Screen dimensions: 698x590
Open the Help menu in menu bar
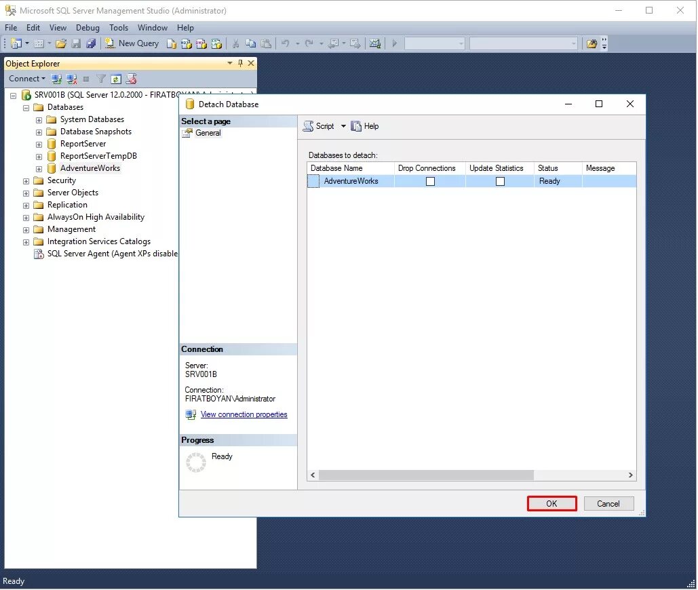pos(185,28)
